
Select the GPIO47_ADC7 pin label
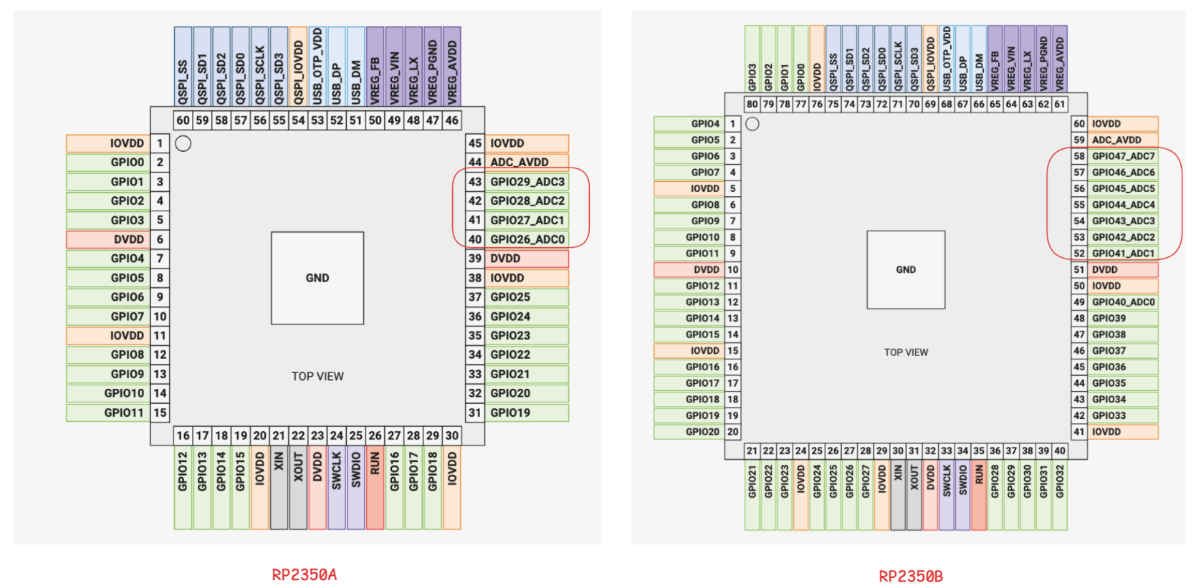pyautogui.click(x=1123, y=156)
